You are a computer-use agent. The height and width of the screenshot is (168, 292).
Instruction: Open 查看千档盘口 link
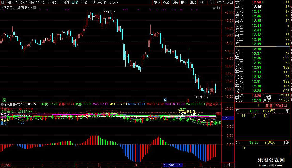[276, 105]
